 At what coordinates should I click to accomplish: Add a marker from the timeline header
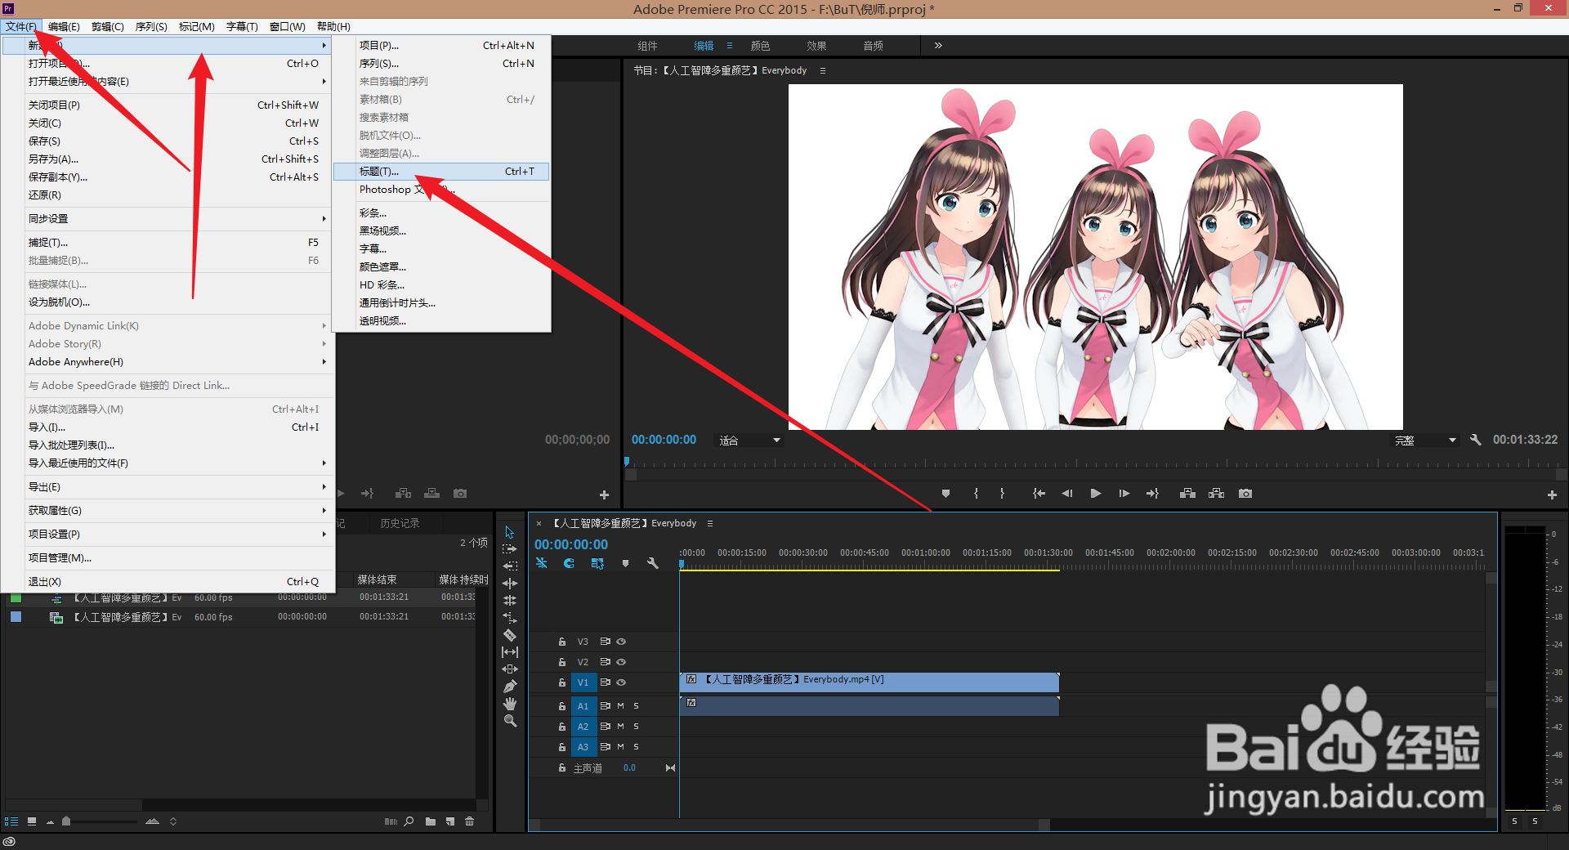pos(625,563)
